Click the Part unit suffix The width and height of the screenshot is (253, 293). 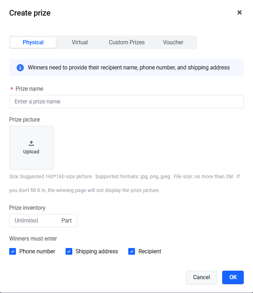67,221
